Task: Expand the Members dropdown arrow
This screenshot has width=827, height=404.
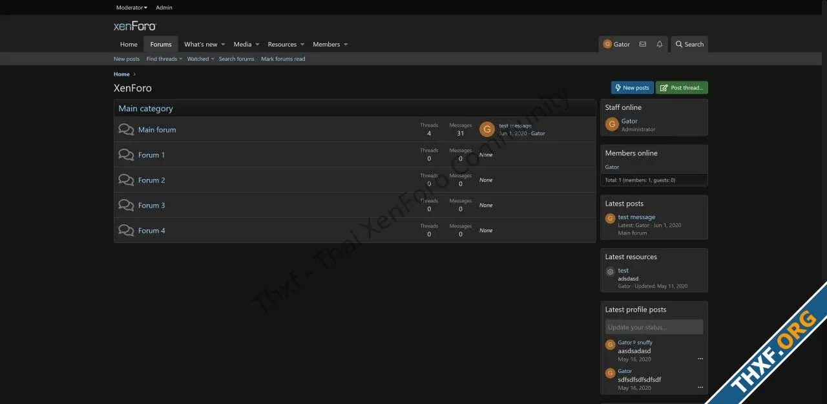Action: (x=346, y=45)
